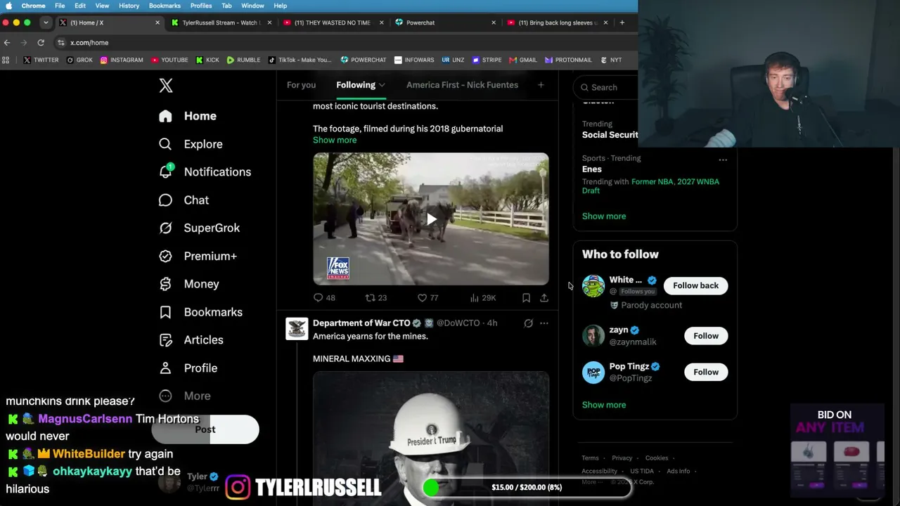Open the Chrome tab search dropdown
Viewport: 900px width, 506px height.
point(46,22)
